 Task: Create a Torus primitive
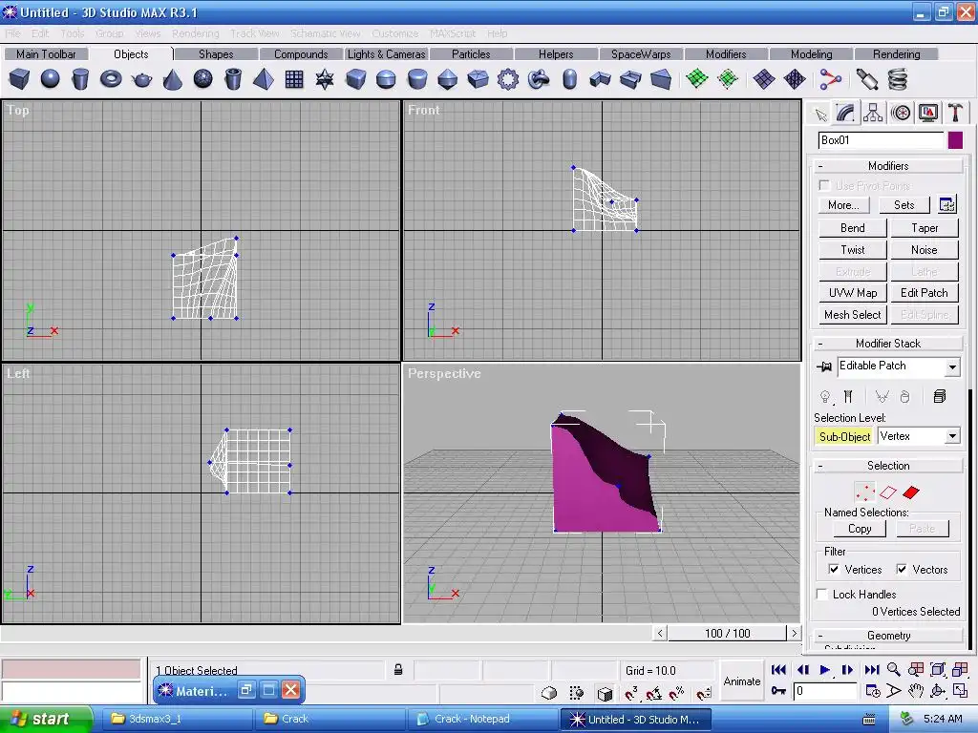tap(111, 79)
